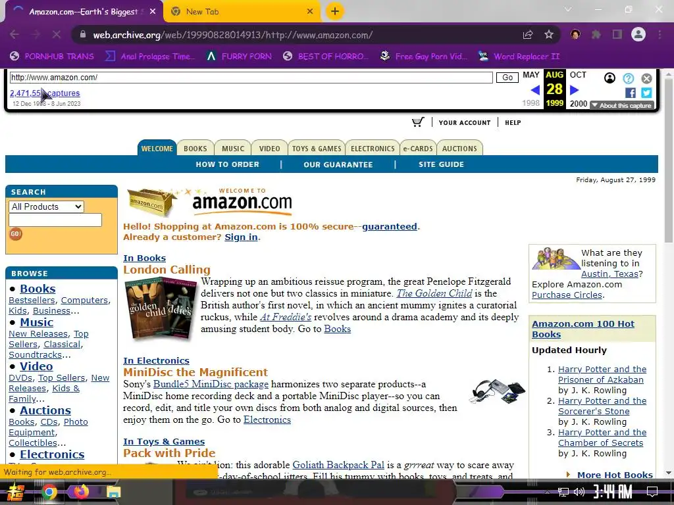This screenshot has height=505, width=674.
Task: Bookmark this page with the star icon
Action: pyautogui.click(x=549, y=34)
